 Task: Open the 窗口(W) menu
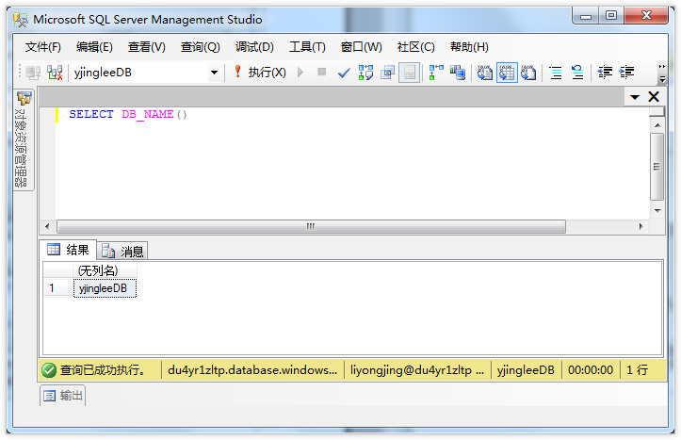[x=361, y=47]
